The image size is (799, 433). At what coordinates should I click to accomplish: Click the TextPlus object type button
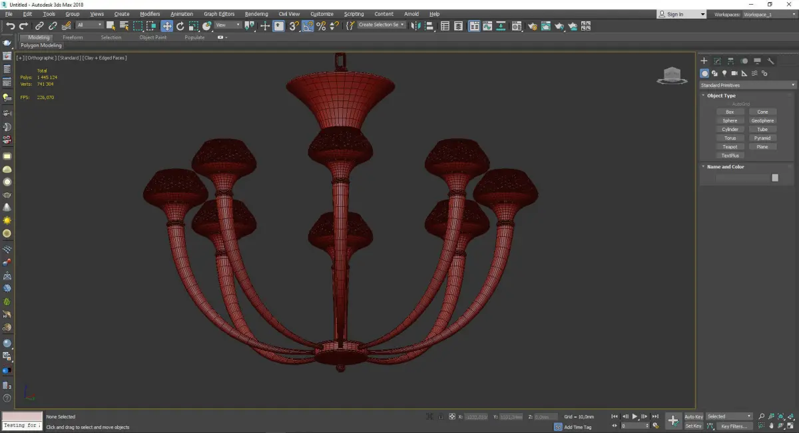pyautogui.click(x=730, y=156)
